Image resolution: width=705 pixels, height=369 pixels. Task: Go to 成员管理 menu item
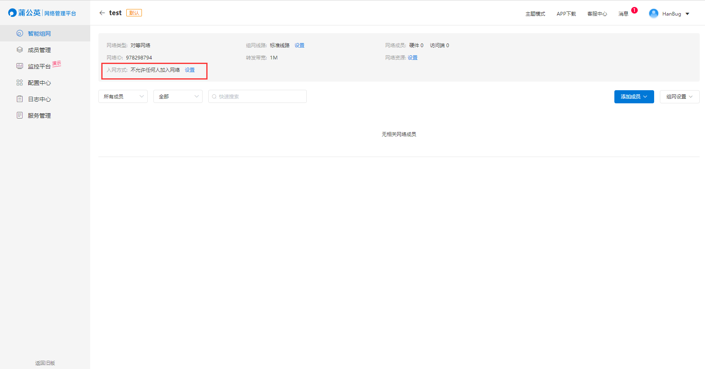coord(45,50)
